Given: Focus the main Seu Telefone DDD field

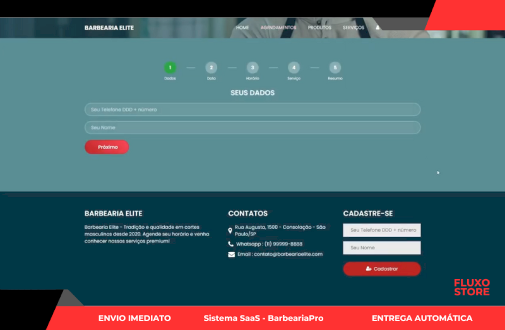Looking at the screenshot, I should [x=252, y=110].
